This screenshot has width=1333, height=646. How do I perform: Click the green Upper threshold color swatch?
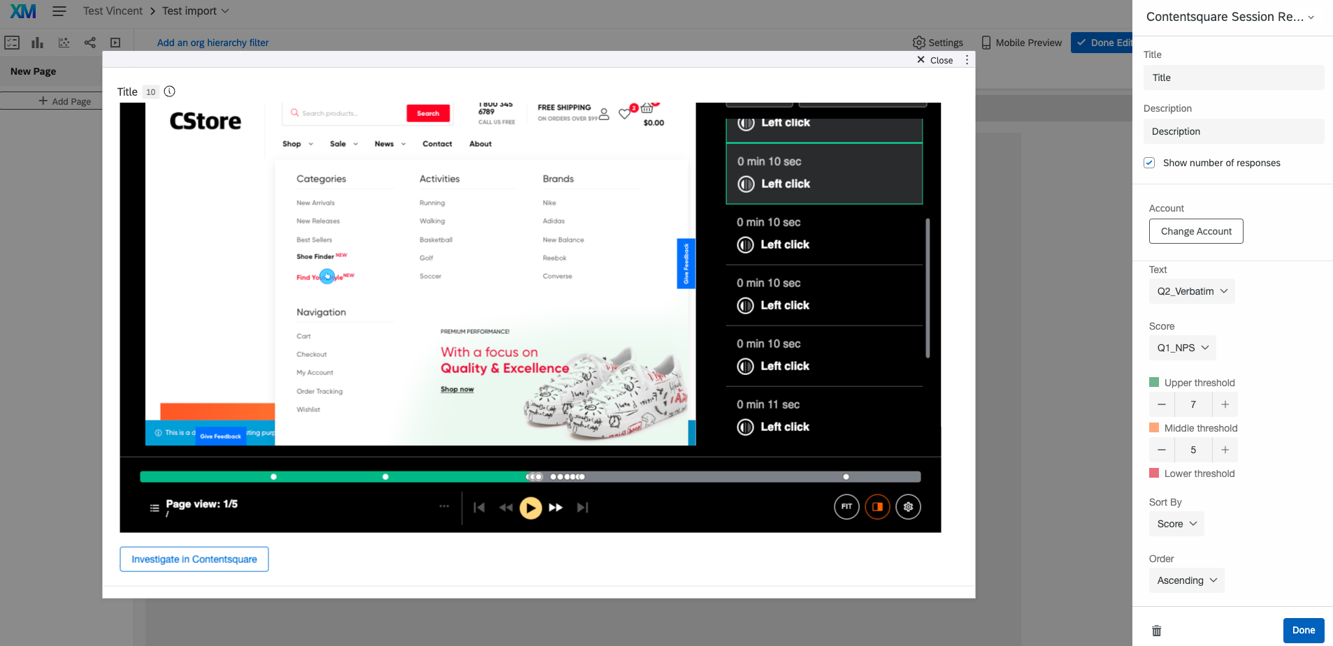(1154, 382)
